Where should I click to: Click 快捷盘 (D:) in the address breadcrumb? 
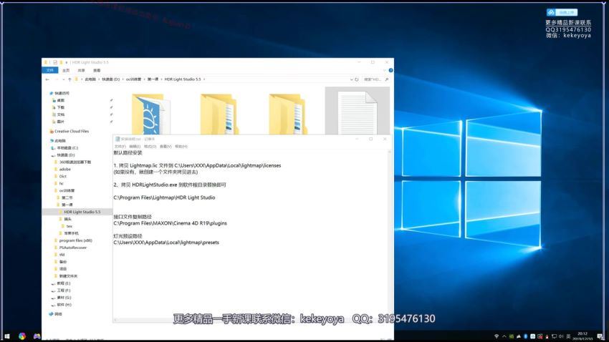[111, 79]
